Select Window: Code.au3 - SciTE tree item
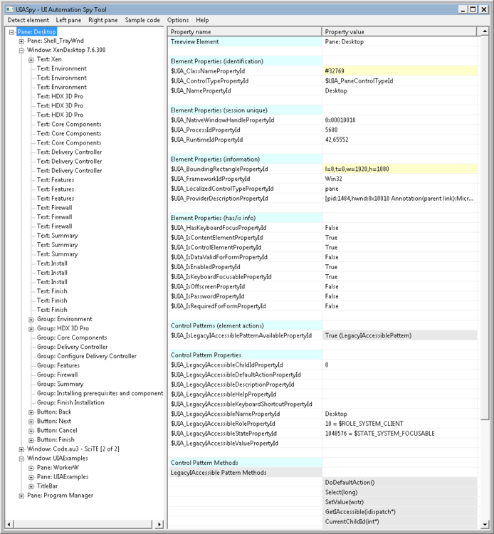Viewport: 494px width, 534px height. coord(73,449)
